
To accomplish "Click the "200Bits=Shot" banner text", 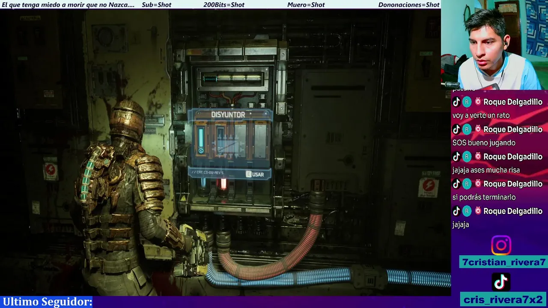I will coord(224,5).
